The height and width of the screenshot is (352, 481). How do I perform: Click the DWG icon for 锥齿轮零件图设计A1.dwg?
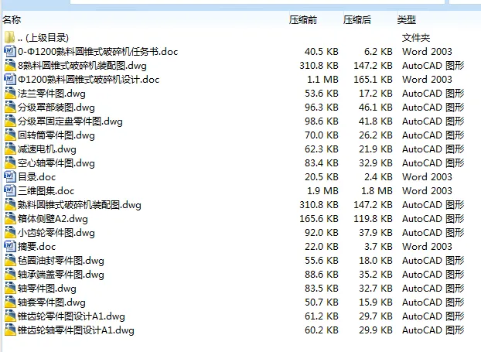10,316
